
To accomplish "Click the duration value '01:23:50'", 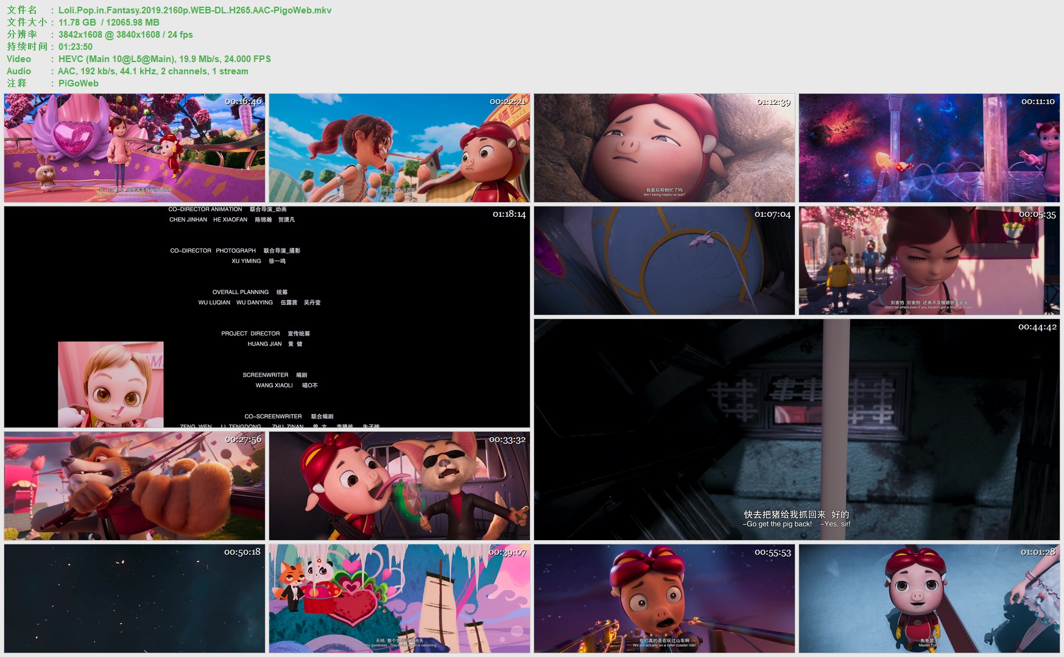I will [76, 47].
